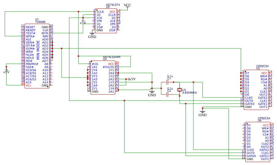Image resolution: width=277 pixels, height=165 pixels.
Task: Click the D7 pin label on U2
Action: [x=247, y=73]
